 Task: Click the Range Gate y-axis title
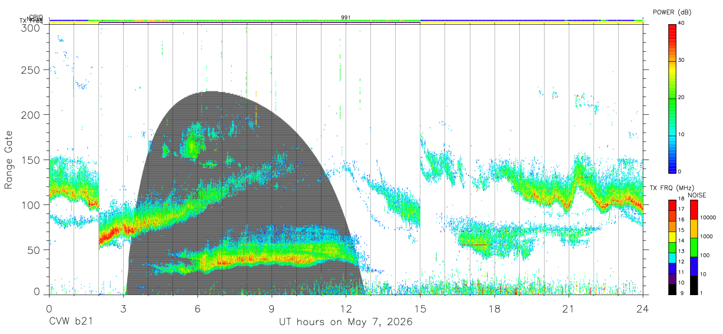[x=9, y=160]
